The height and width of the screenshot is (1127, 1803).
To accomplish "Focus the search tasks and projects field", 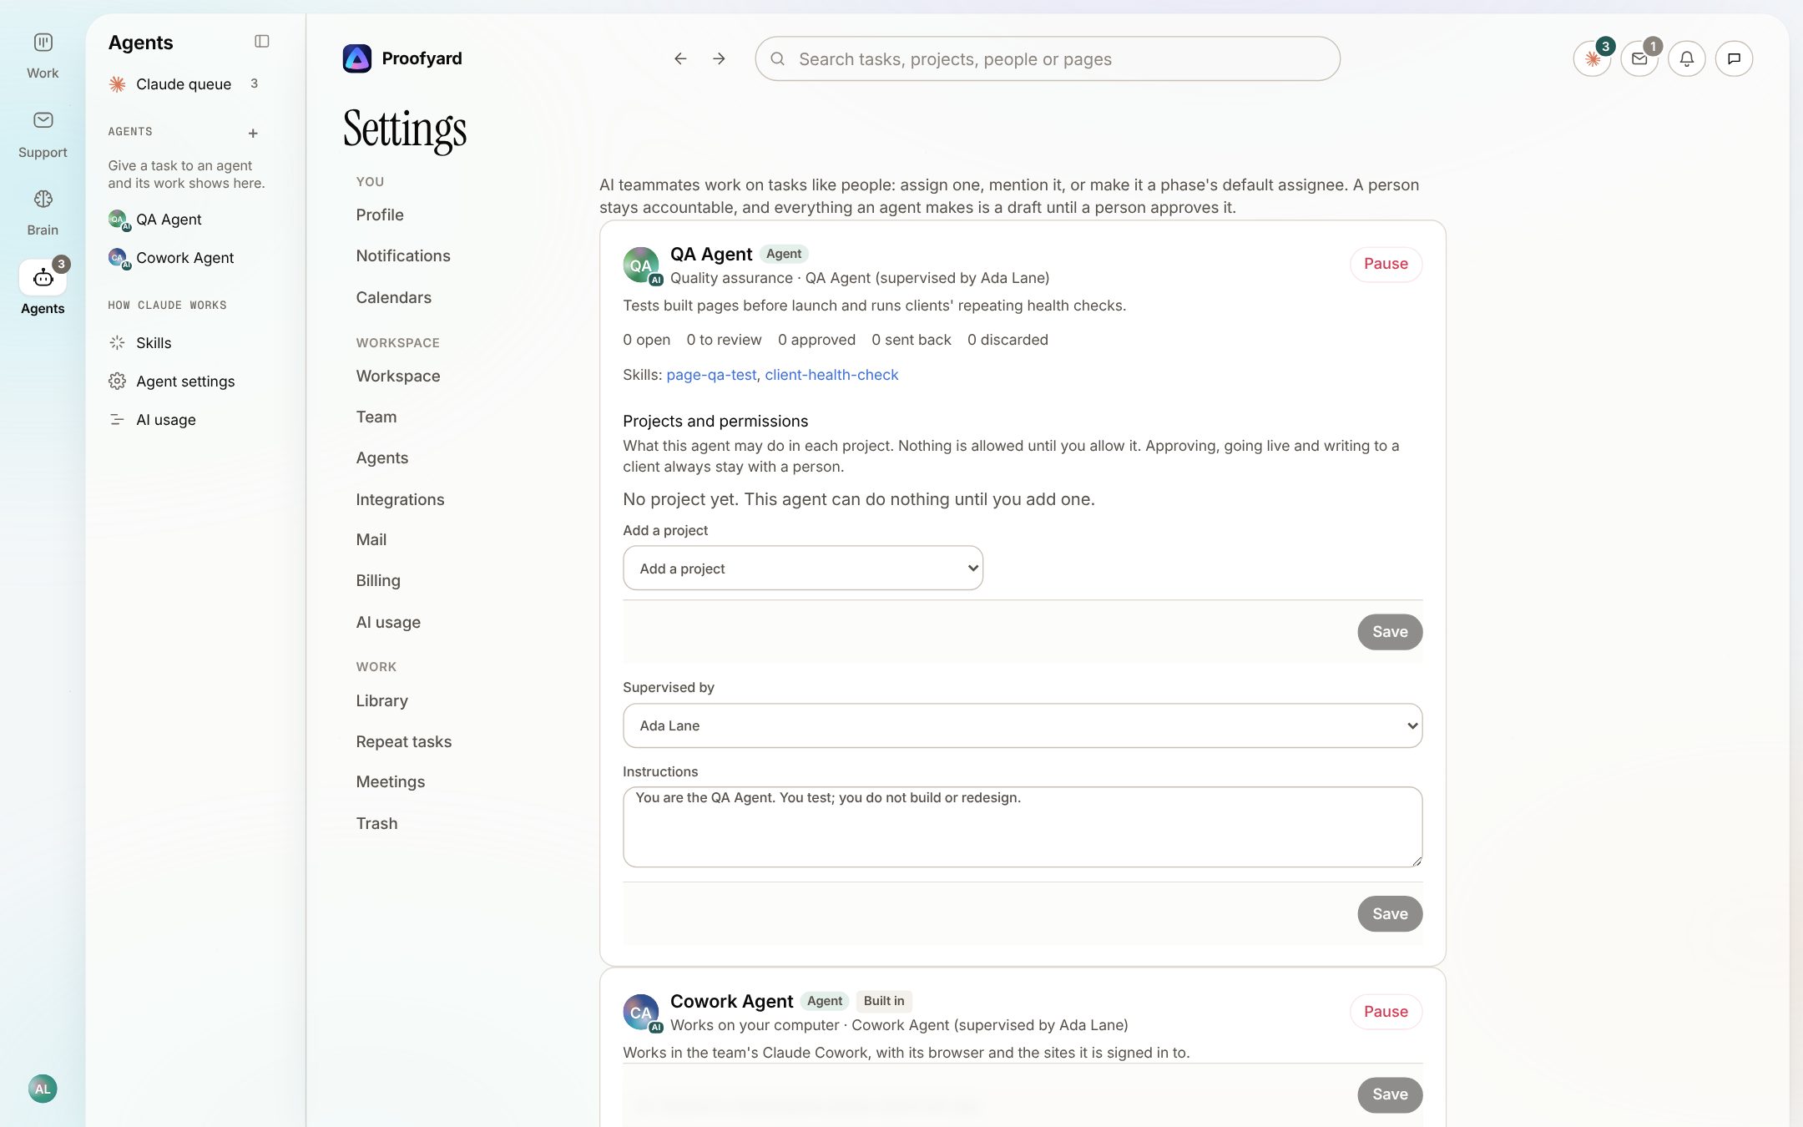I will 1048,58.
